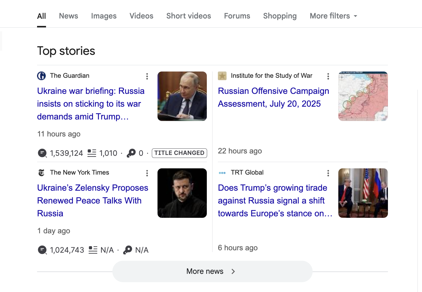Open three-dot menu for TRT Global story
This screenshot has height=292, width=422.
[x=328, y=173]
